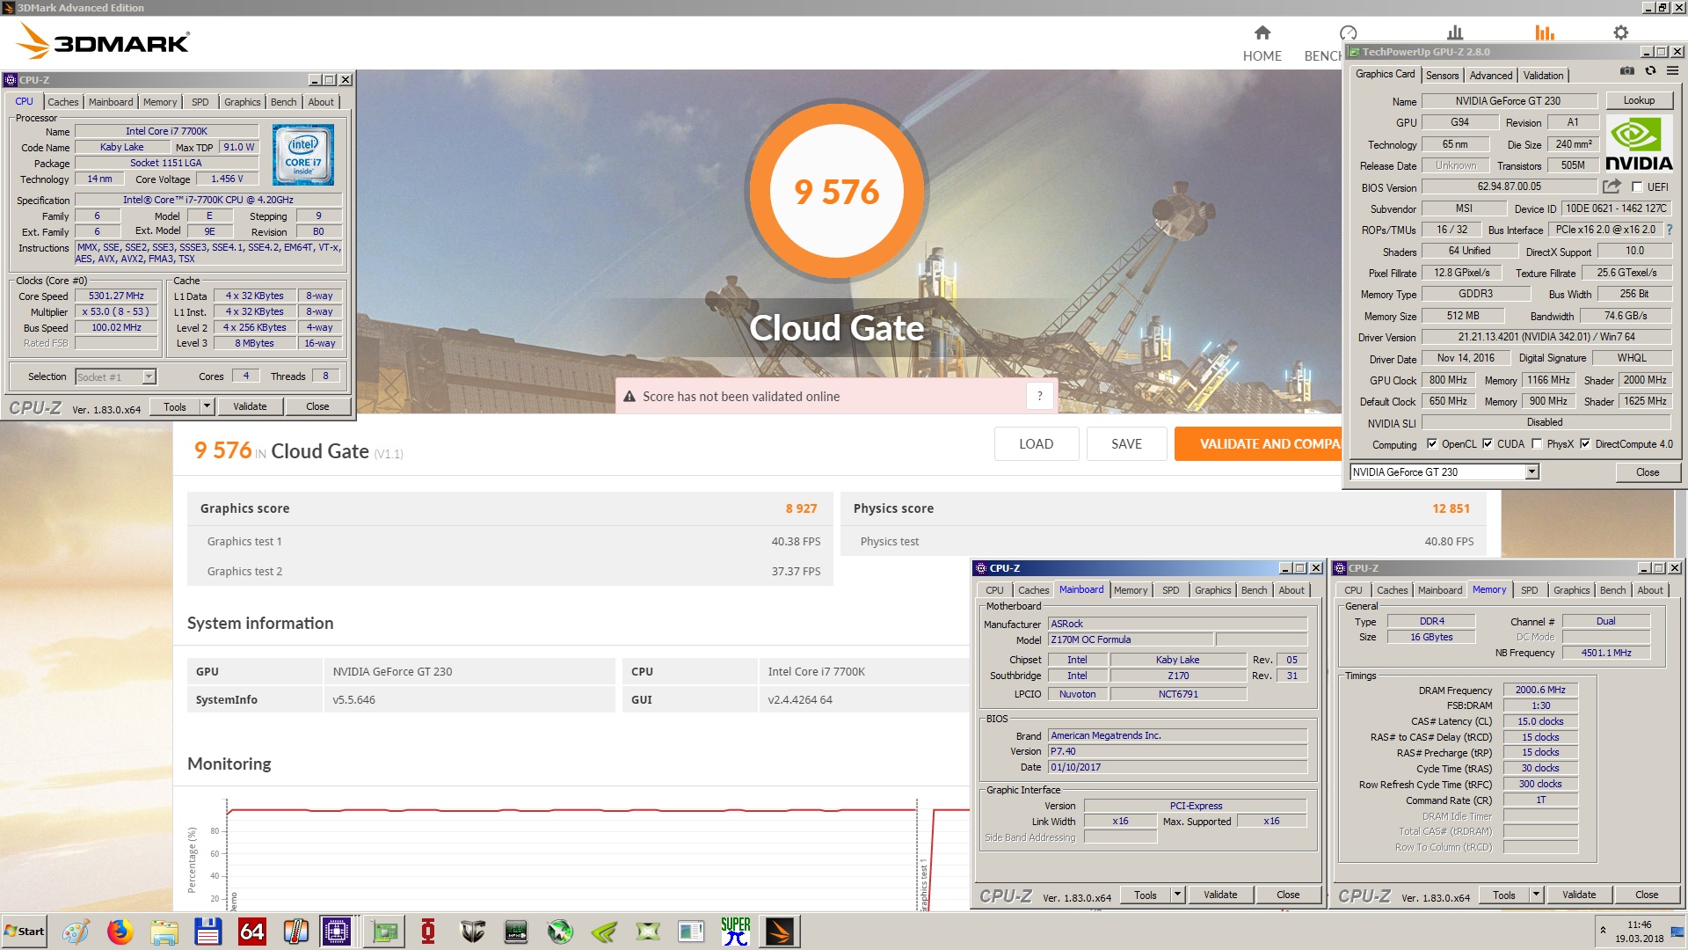Open the Socket #1 selection dropdown

[149, 376]
